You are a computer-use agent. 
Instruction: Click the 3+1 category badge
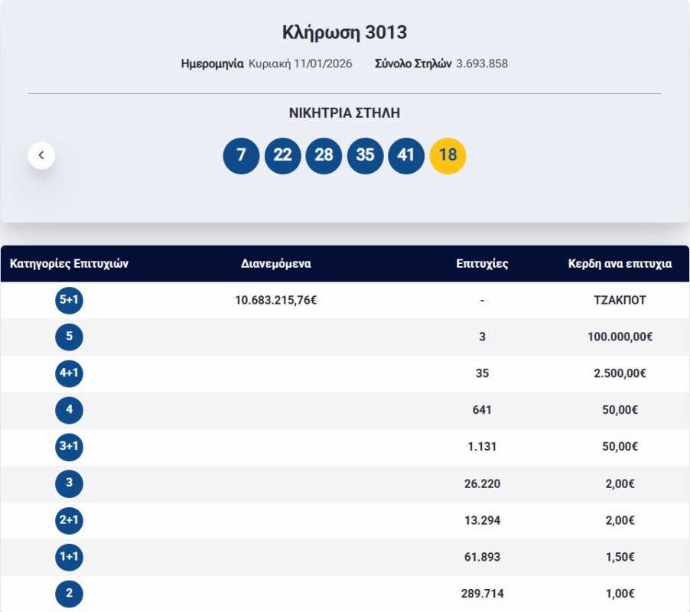[69, 448]
